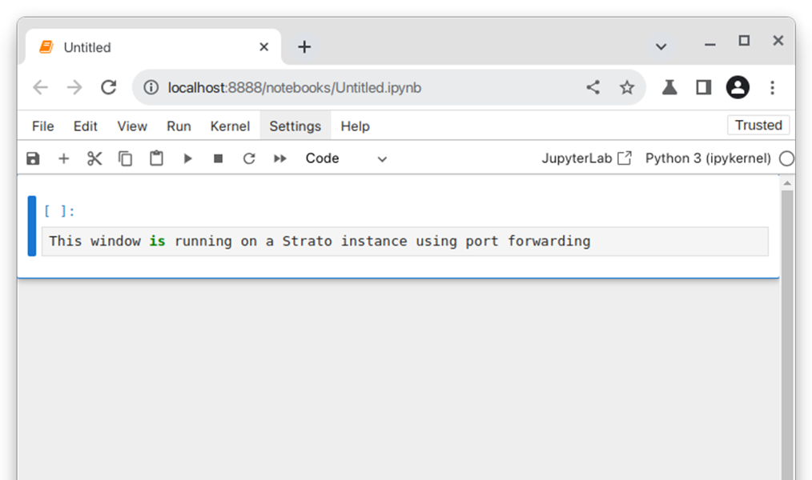This screenshot has height=480, width=812.
Task: Copy the selected cell using the copy icon
Action: [125, 158]
